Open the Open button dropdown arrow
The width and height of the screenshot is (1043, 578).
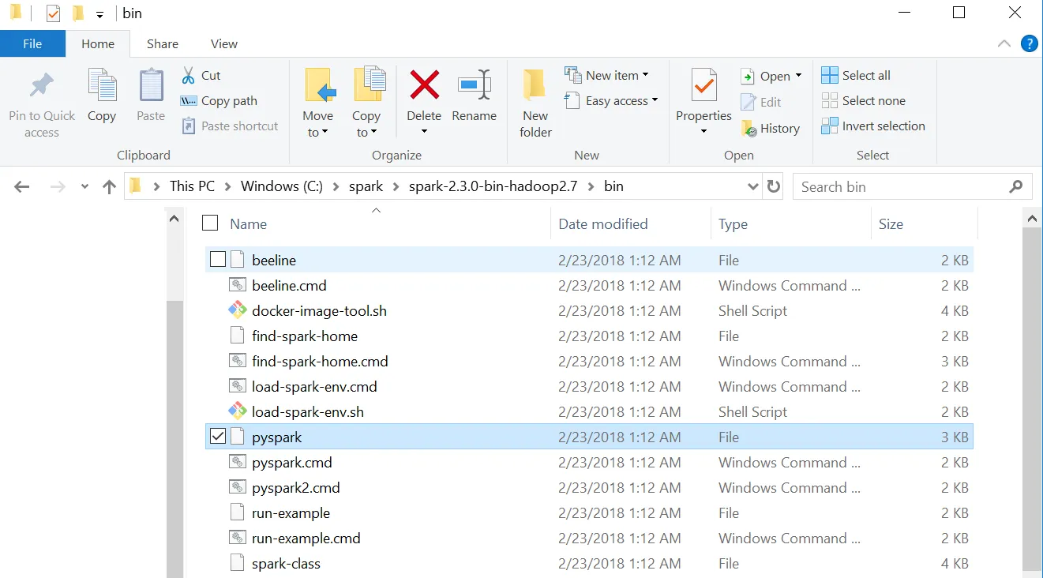(798, 76)
